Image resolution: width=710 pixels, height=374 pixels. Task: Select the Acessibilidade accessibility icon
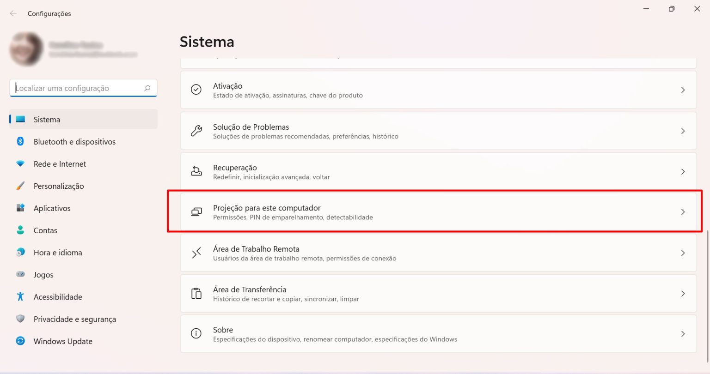(x=20, y=296)
